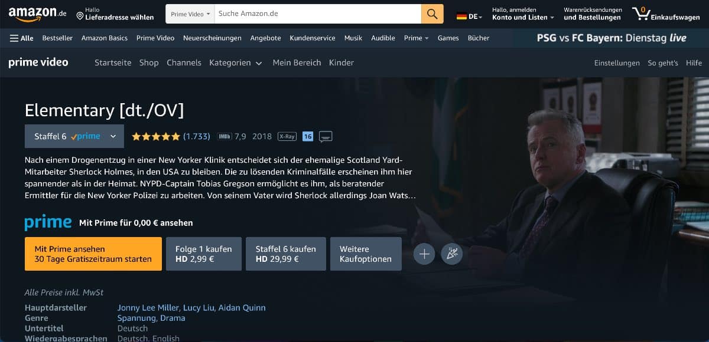Click the subtitles speech bubble icon
Viewport: 709px width, 342px height.
pos(326,137)
